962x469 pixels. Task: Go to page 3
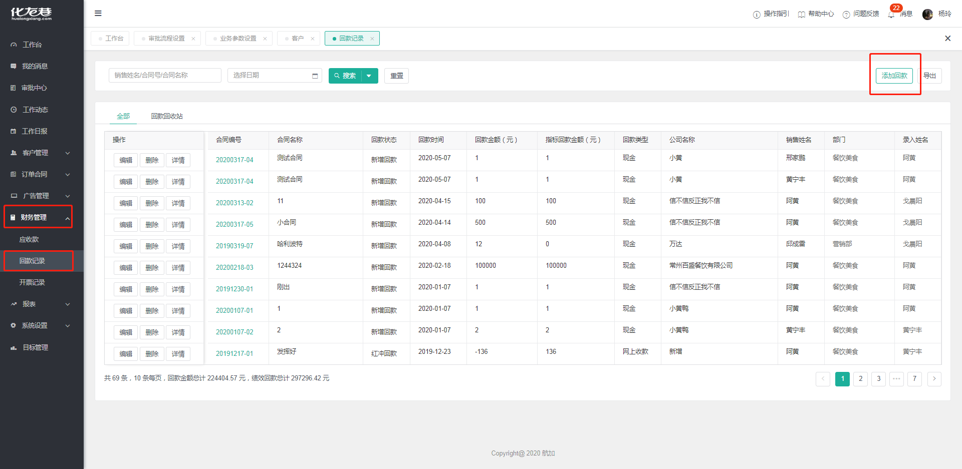(x=879, y=379)
